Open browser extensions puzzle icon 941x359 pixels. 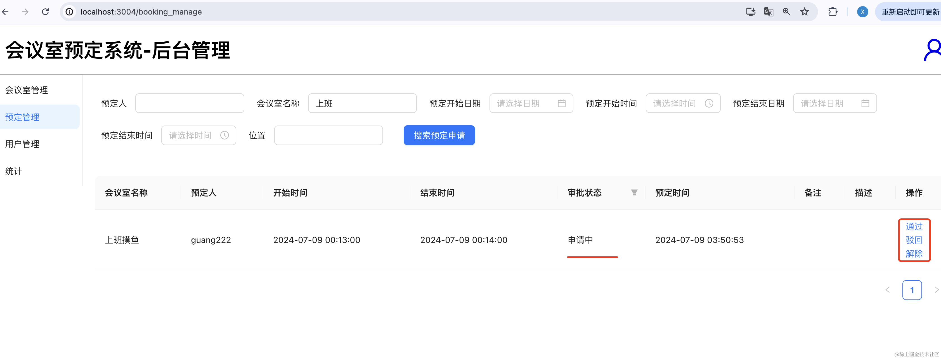(833, 12)
